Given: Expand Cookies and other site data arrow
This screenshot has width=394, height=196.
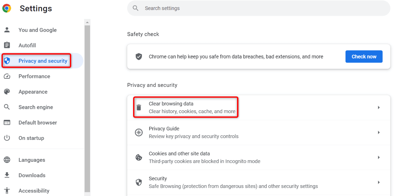Looking at the screenshot, I should coord(379,158).
